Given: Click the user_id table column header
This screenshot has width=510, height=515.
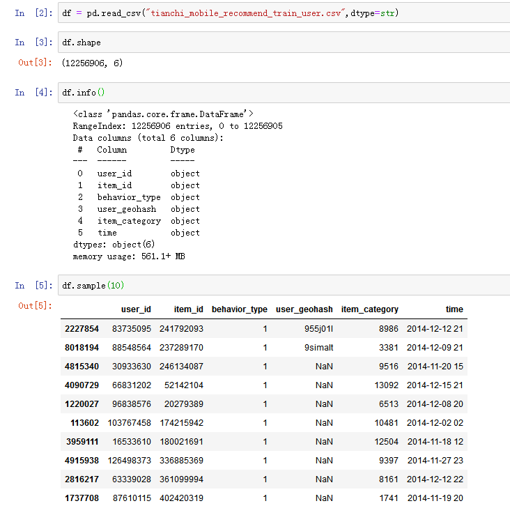Looking at the screenshot, I should (136, 309).
